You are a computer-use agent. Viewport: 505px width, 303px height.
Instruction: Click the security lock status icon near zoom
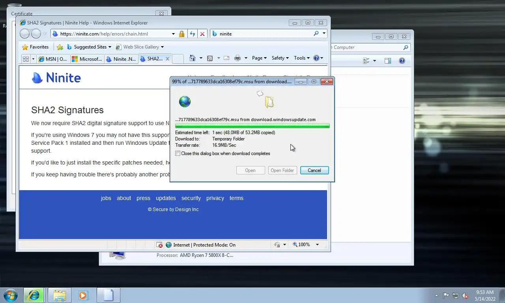277,245
